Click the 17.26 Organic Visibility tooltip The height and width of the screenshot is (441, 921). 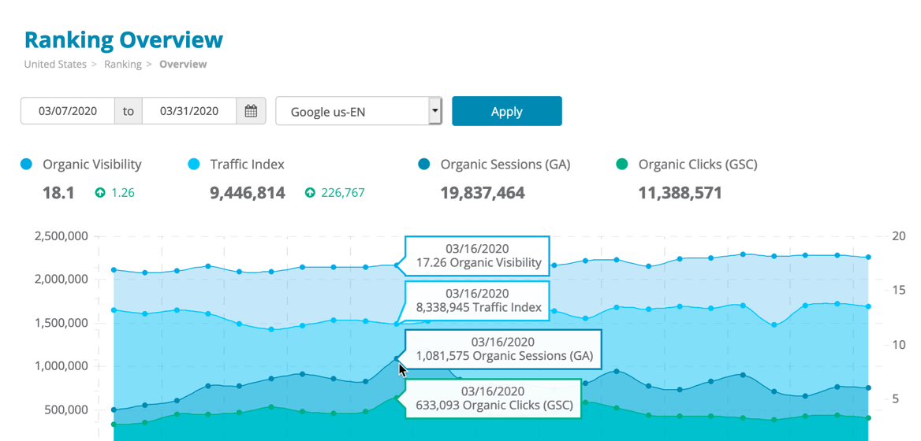(x=476, y=256)
